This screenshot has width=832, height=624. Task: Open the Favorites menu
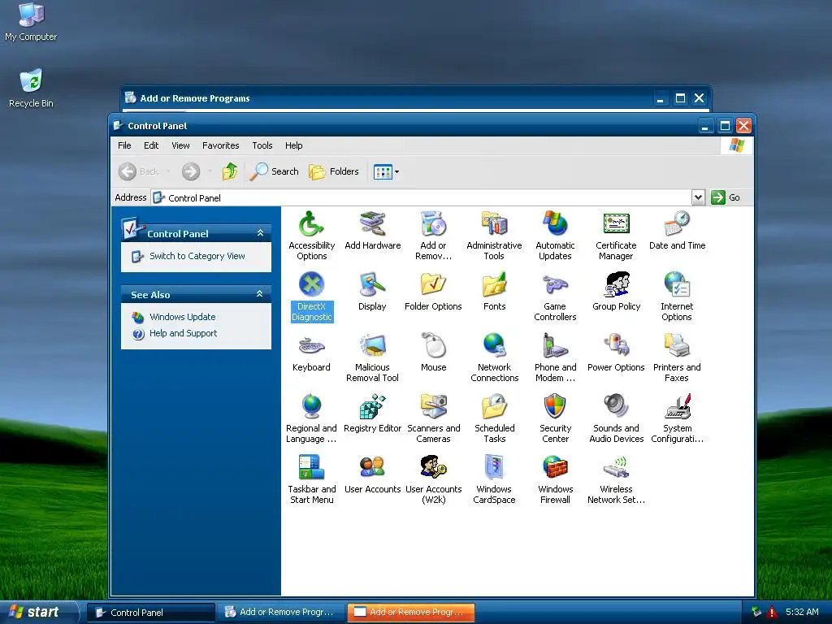click(221, 145)
